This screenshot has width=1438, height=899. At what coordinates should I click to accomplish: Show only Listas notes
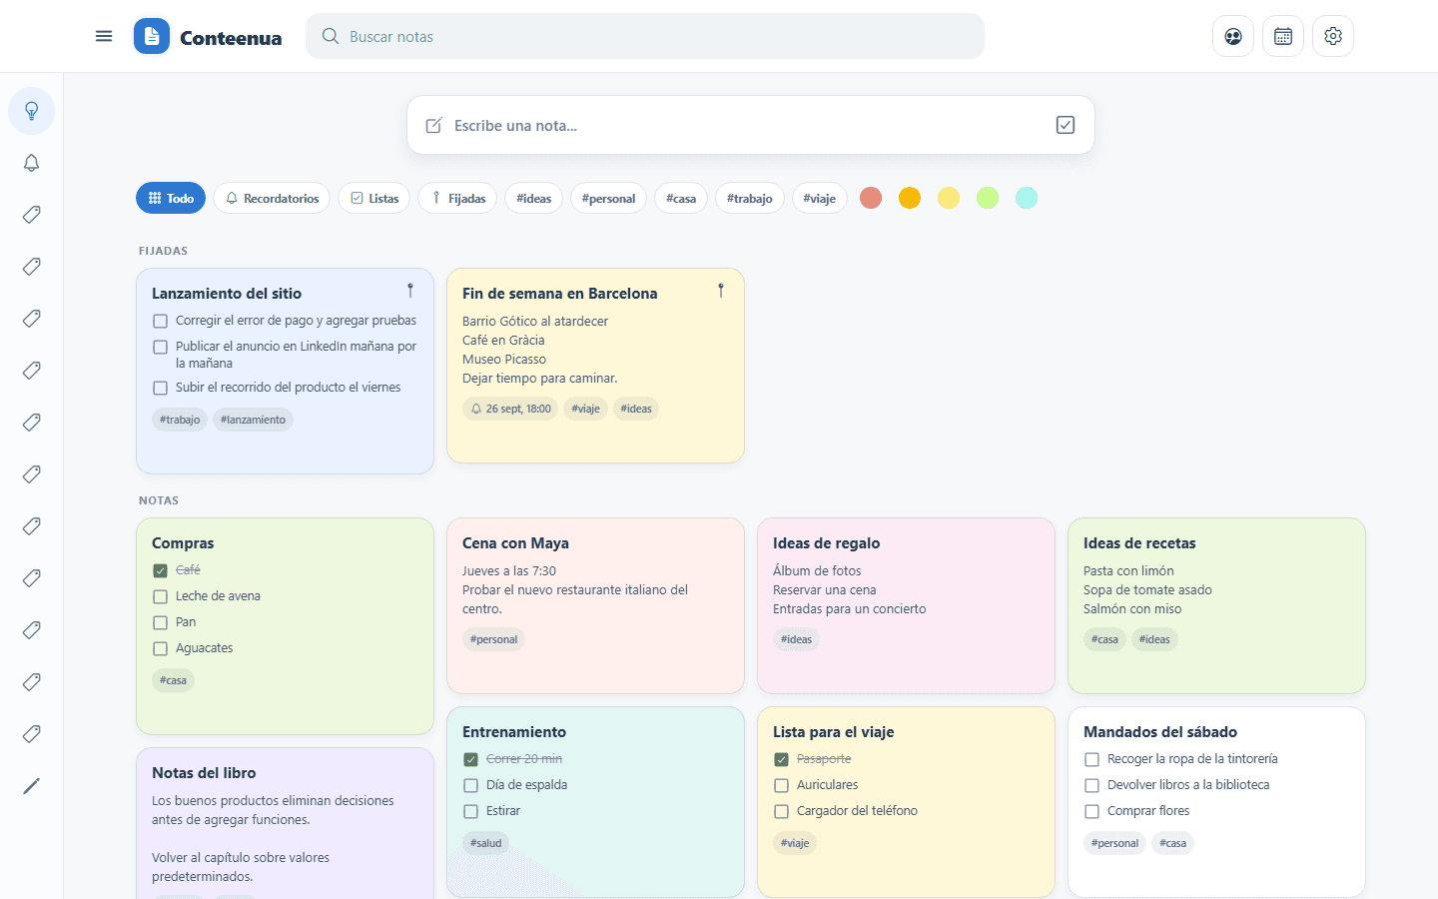[374, 198]
